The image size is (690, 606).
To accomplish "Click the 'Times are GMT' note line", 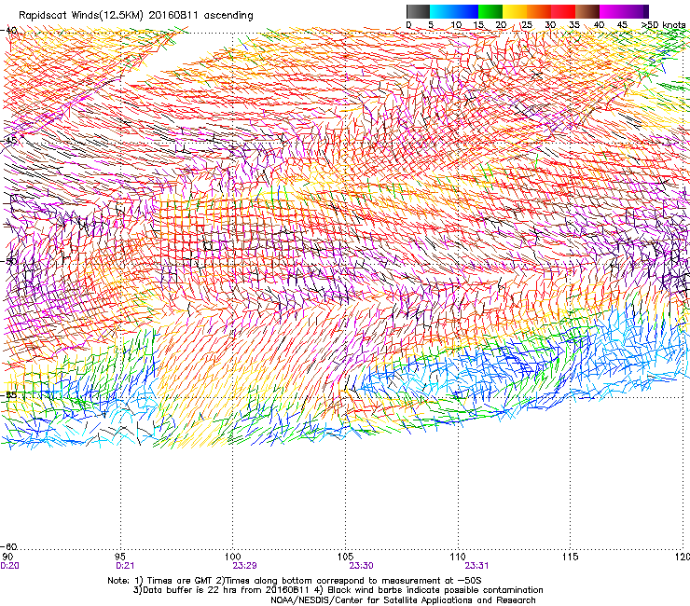I will pyautogui.click(x=295, y=581).
